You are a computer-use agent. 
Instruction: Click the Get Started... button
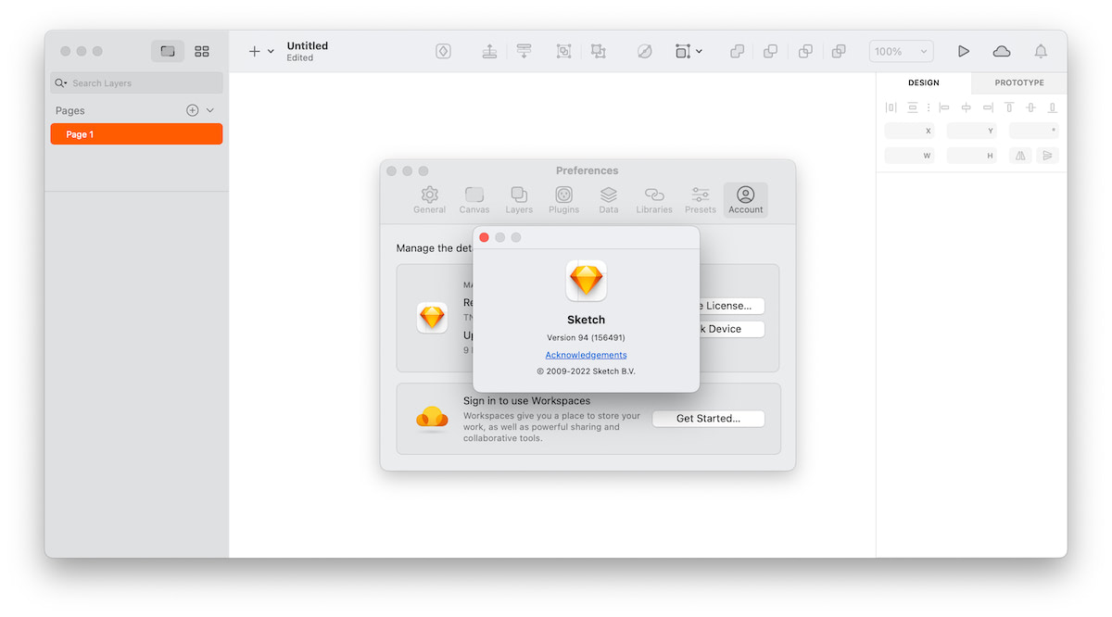coord(708,419)
